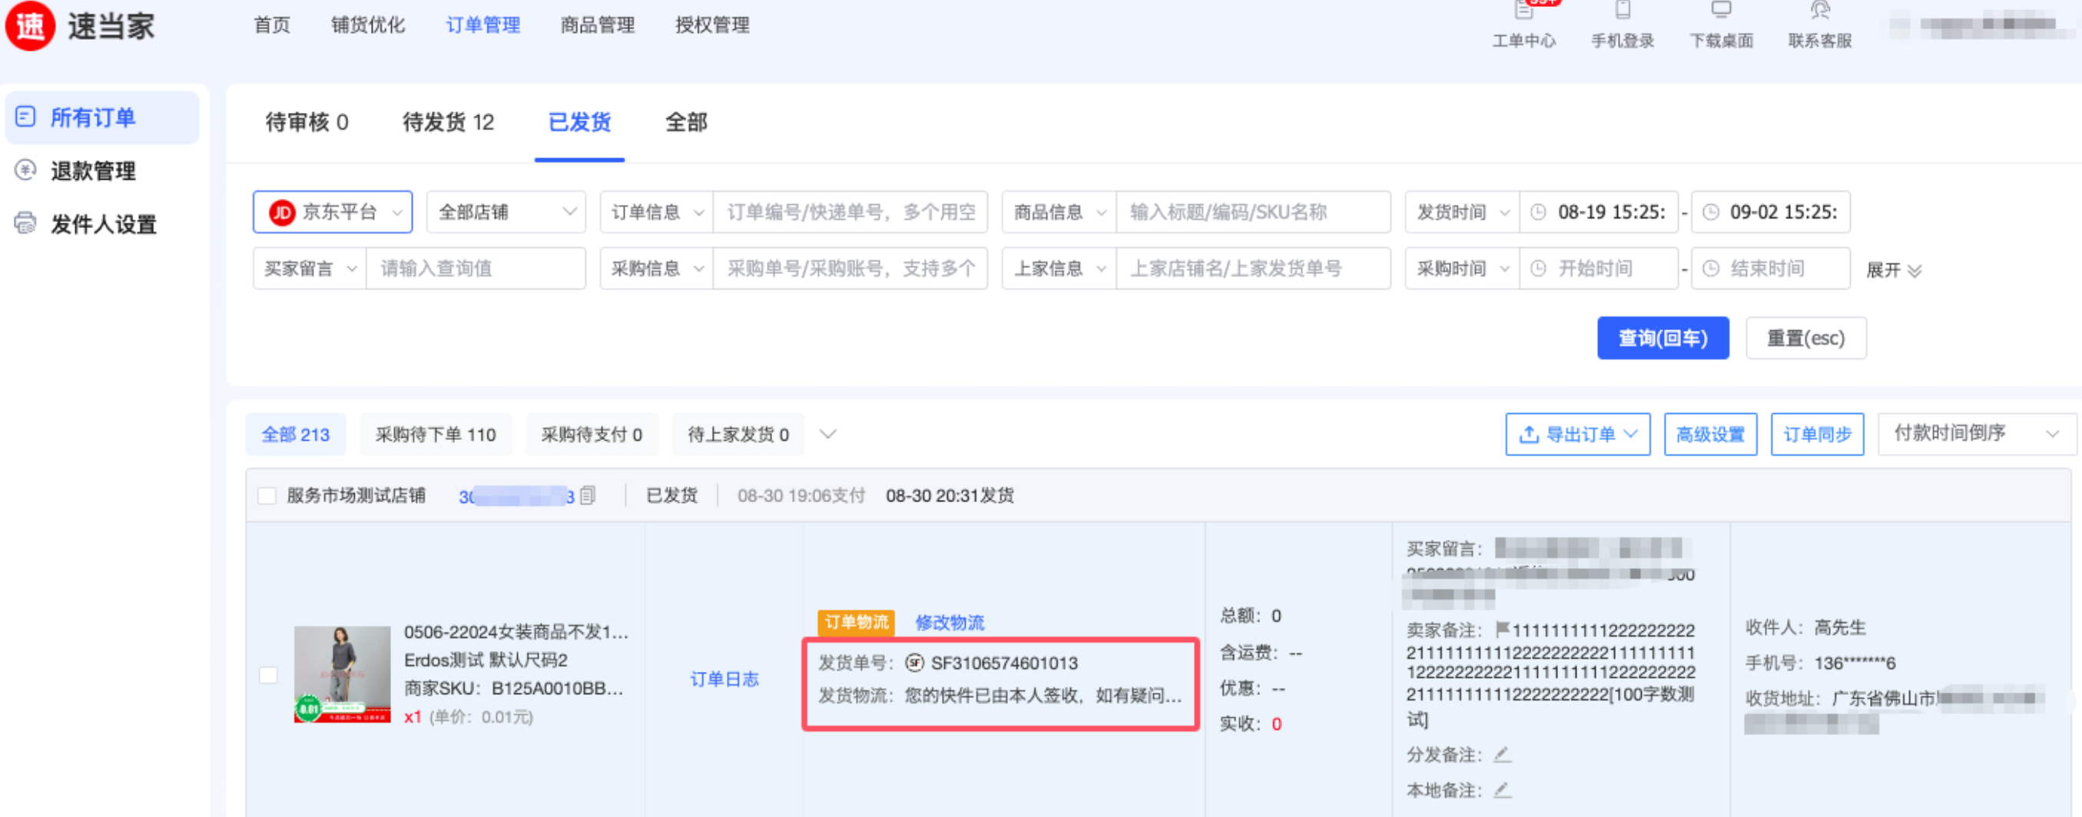
Task: Tick the checkbox beside product thumbnail
Action: (x=268, y=675)
